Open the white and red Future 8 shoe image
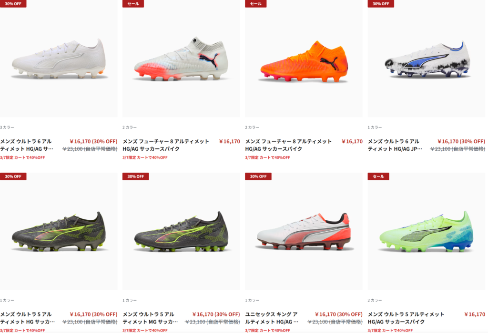 pos(181,59)
